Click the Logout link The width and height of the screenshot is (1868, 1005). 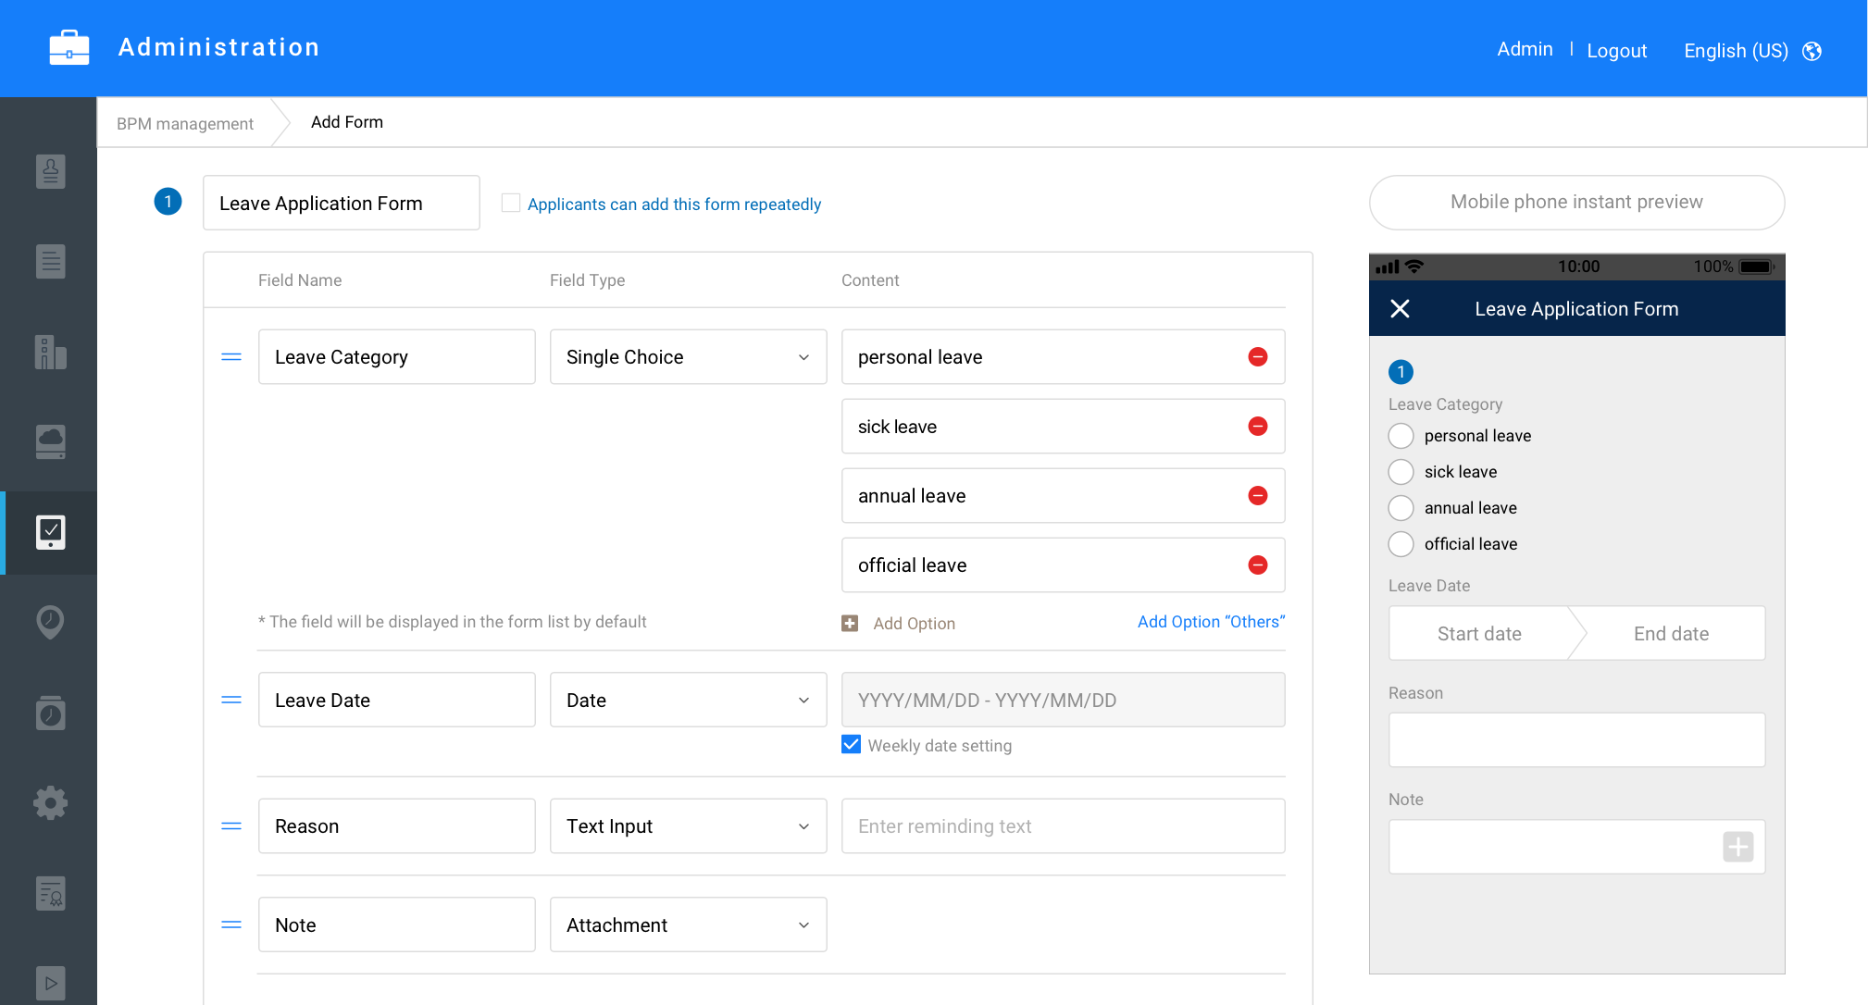[1616, 51]
